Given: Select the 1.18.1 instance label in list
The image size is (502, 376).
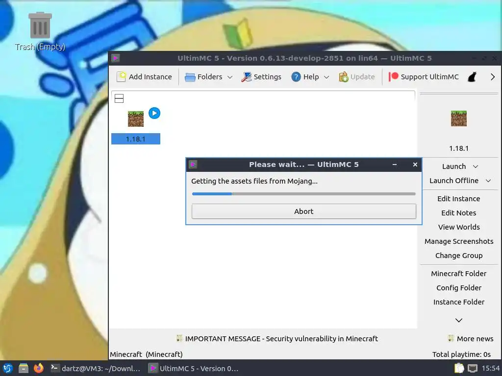Looking at the screenshot, I should pyautogui.click(x=136, y=139).
